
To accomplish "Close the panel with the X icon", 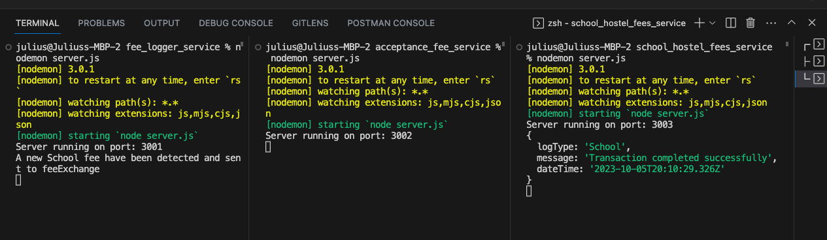I will [812, 23].
